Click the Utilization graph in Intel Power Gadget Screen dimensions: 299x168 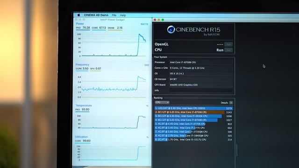tap(113, 154)
